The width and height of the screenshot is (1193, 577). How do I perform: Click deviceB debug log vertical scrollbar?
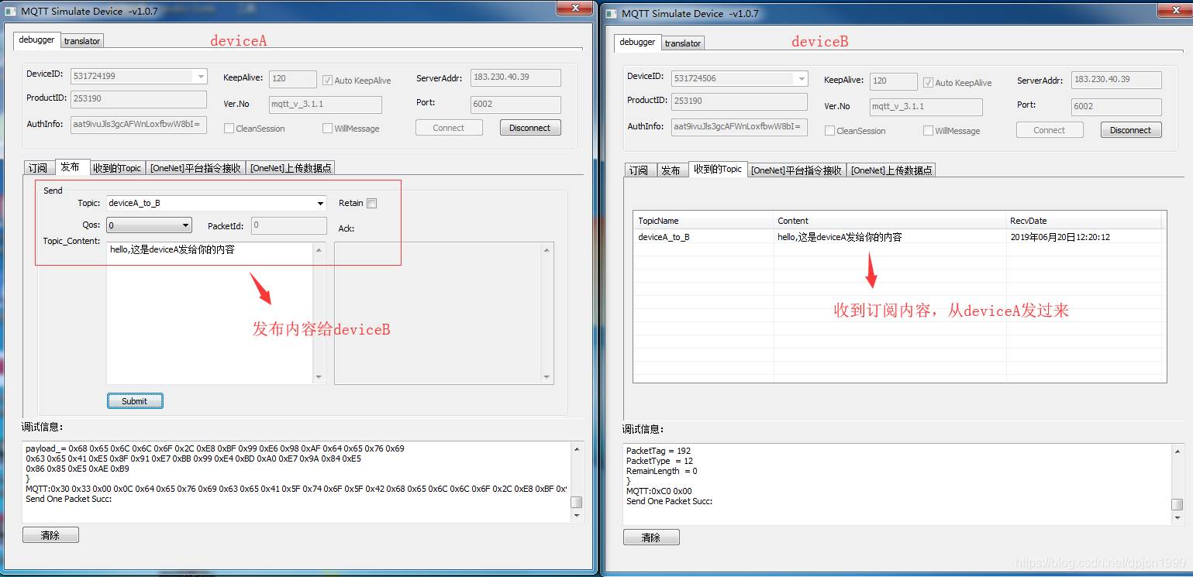(x=1177, y=483)
